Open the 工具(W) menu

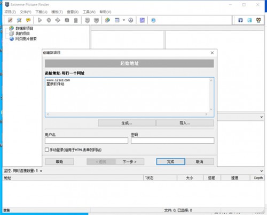(89, 12)
